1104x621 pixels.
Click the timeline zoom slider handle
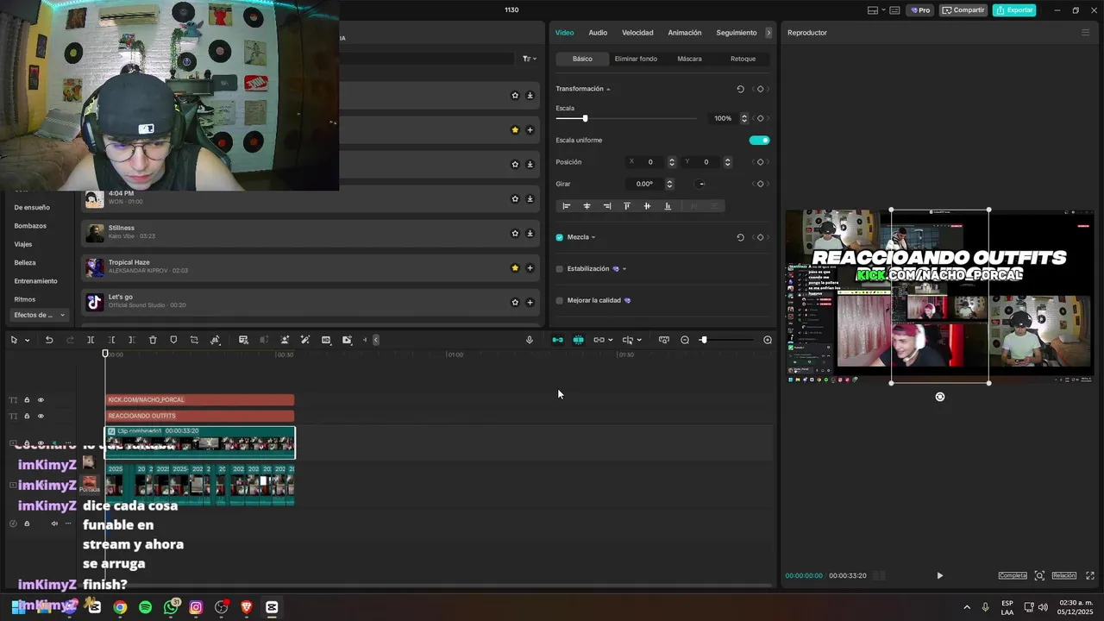pos(704,340)
